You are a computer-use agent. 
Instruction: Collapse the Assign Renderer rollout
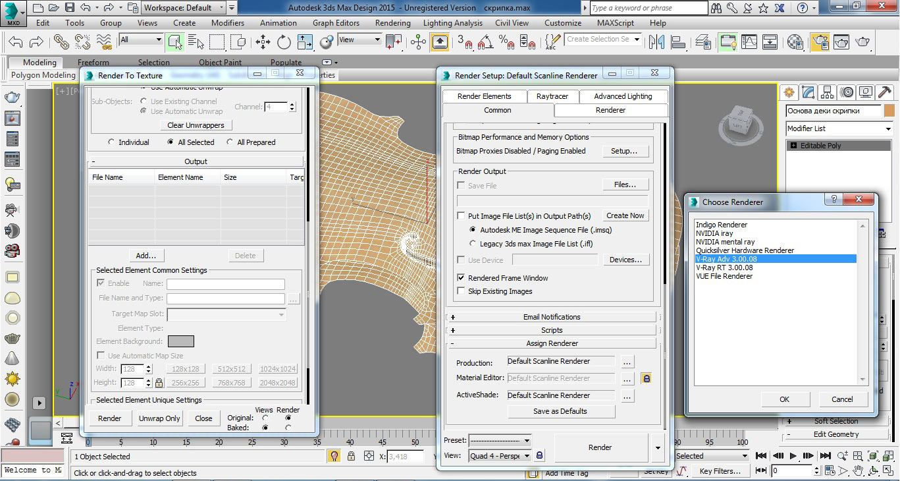tap(551, 343)
